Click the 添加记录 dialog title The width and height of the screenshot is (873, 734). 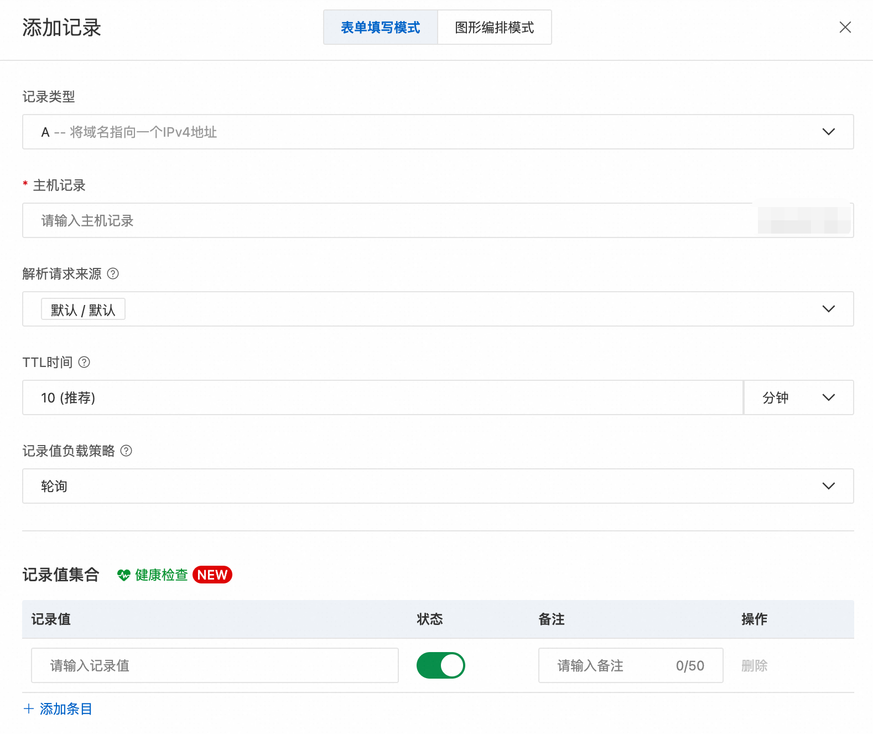click(x=62, y=27)
